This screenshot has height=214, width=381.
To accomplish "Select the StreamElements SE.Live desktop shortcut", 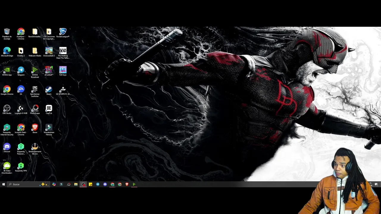I will [x=35, y=149].
